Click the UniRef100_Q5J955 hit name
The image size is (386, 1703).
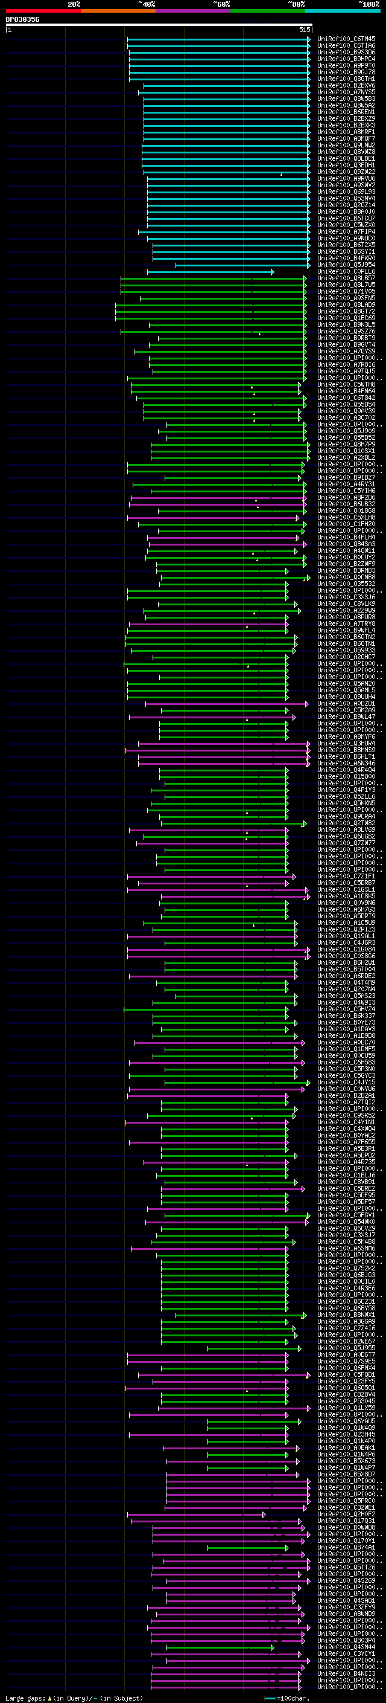[346, 1348]
